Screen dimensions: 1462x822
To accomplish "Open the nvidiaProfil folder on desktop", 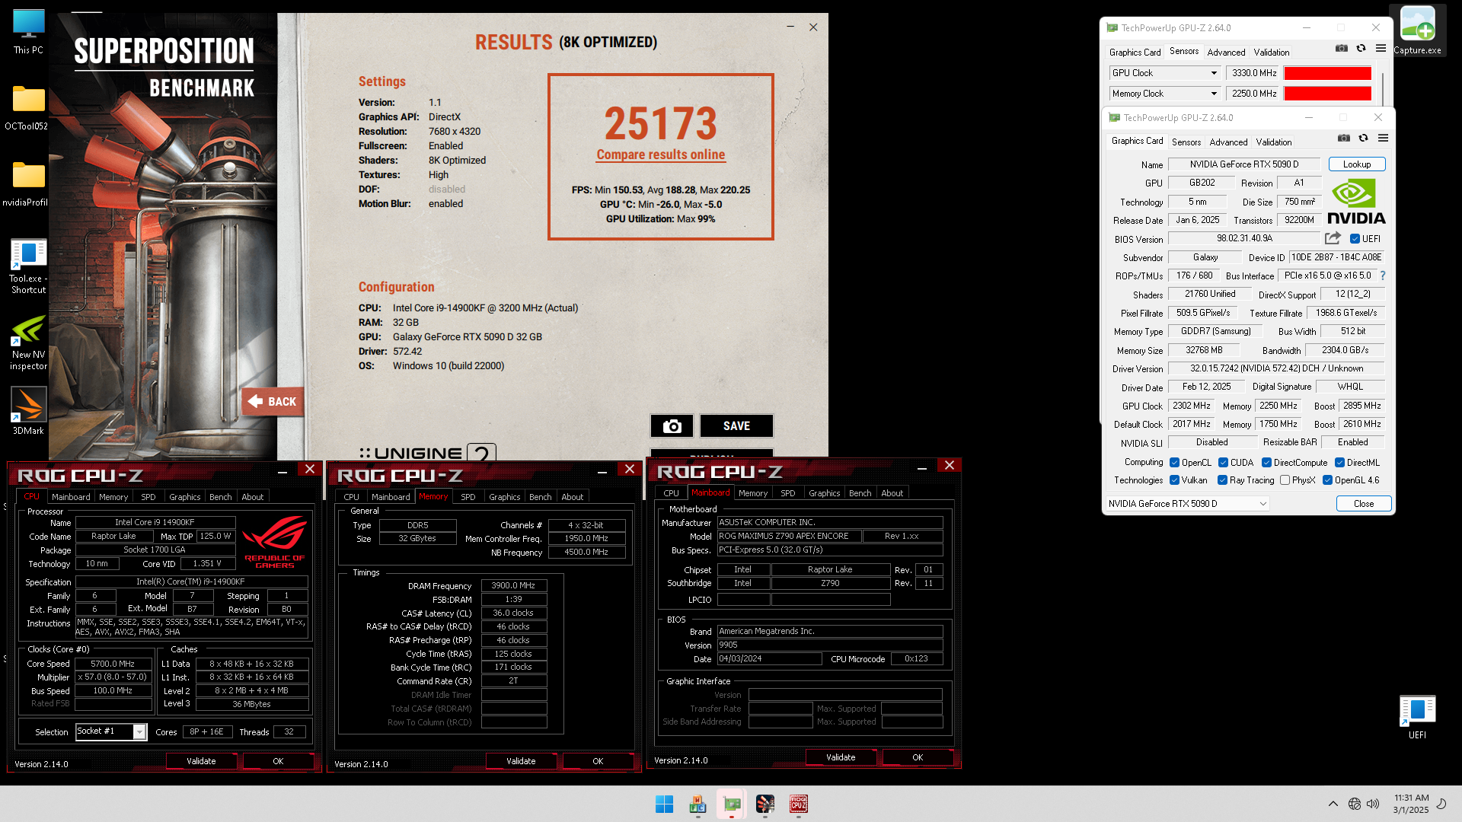I will coord(28,183).
